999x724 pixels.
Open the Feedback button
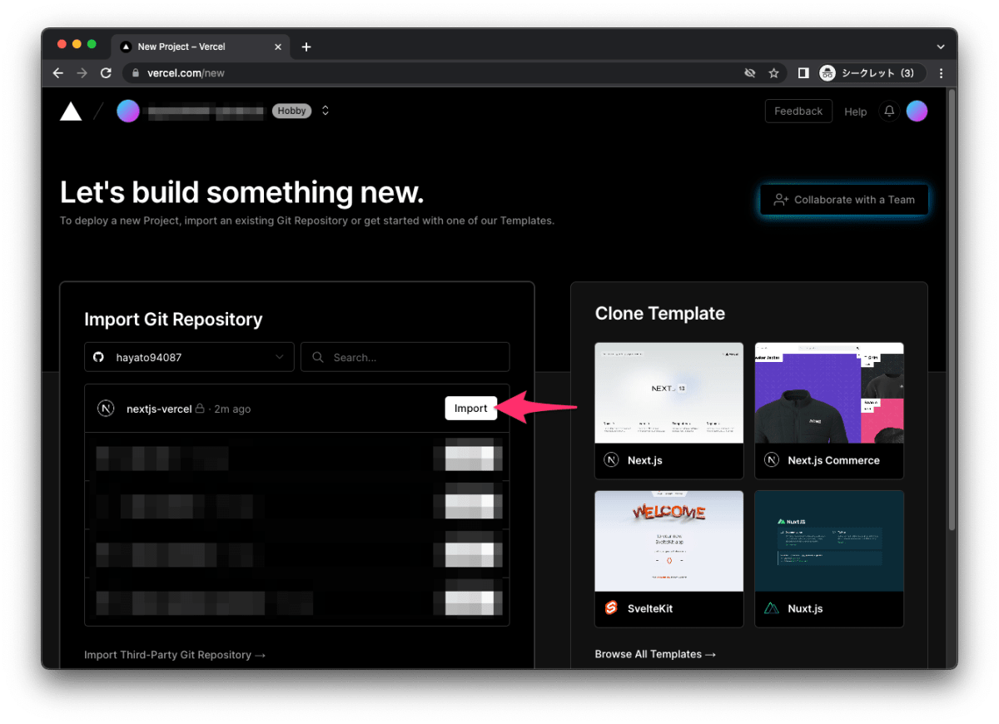pos(798,111)
